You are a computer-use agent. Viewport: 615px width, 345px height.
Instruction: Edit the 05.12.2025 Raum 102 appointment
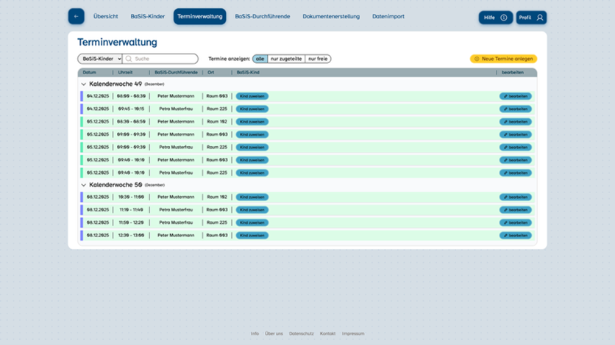[x=515, y=122]
